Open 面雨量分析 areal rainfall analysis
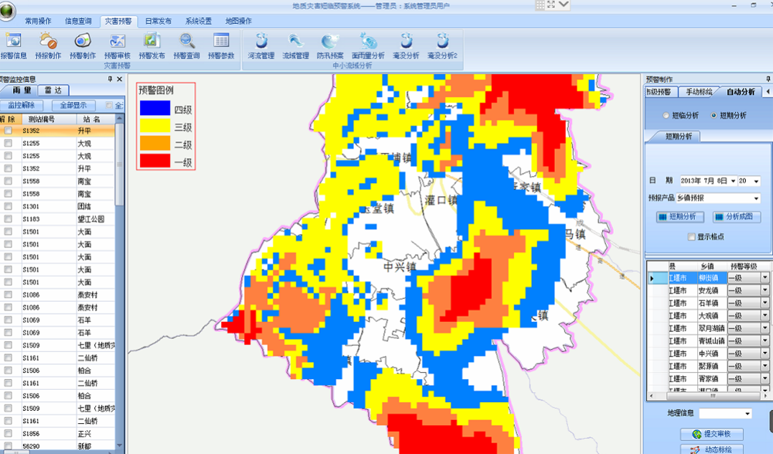This screenshot has height=454, width=773. tap(368, 45)
